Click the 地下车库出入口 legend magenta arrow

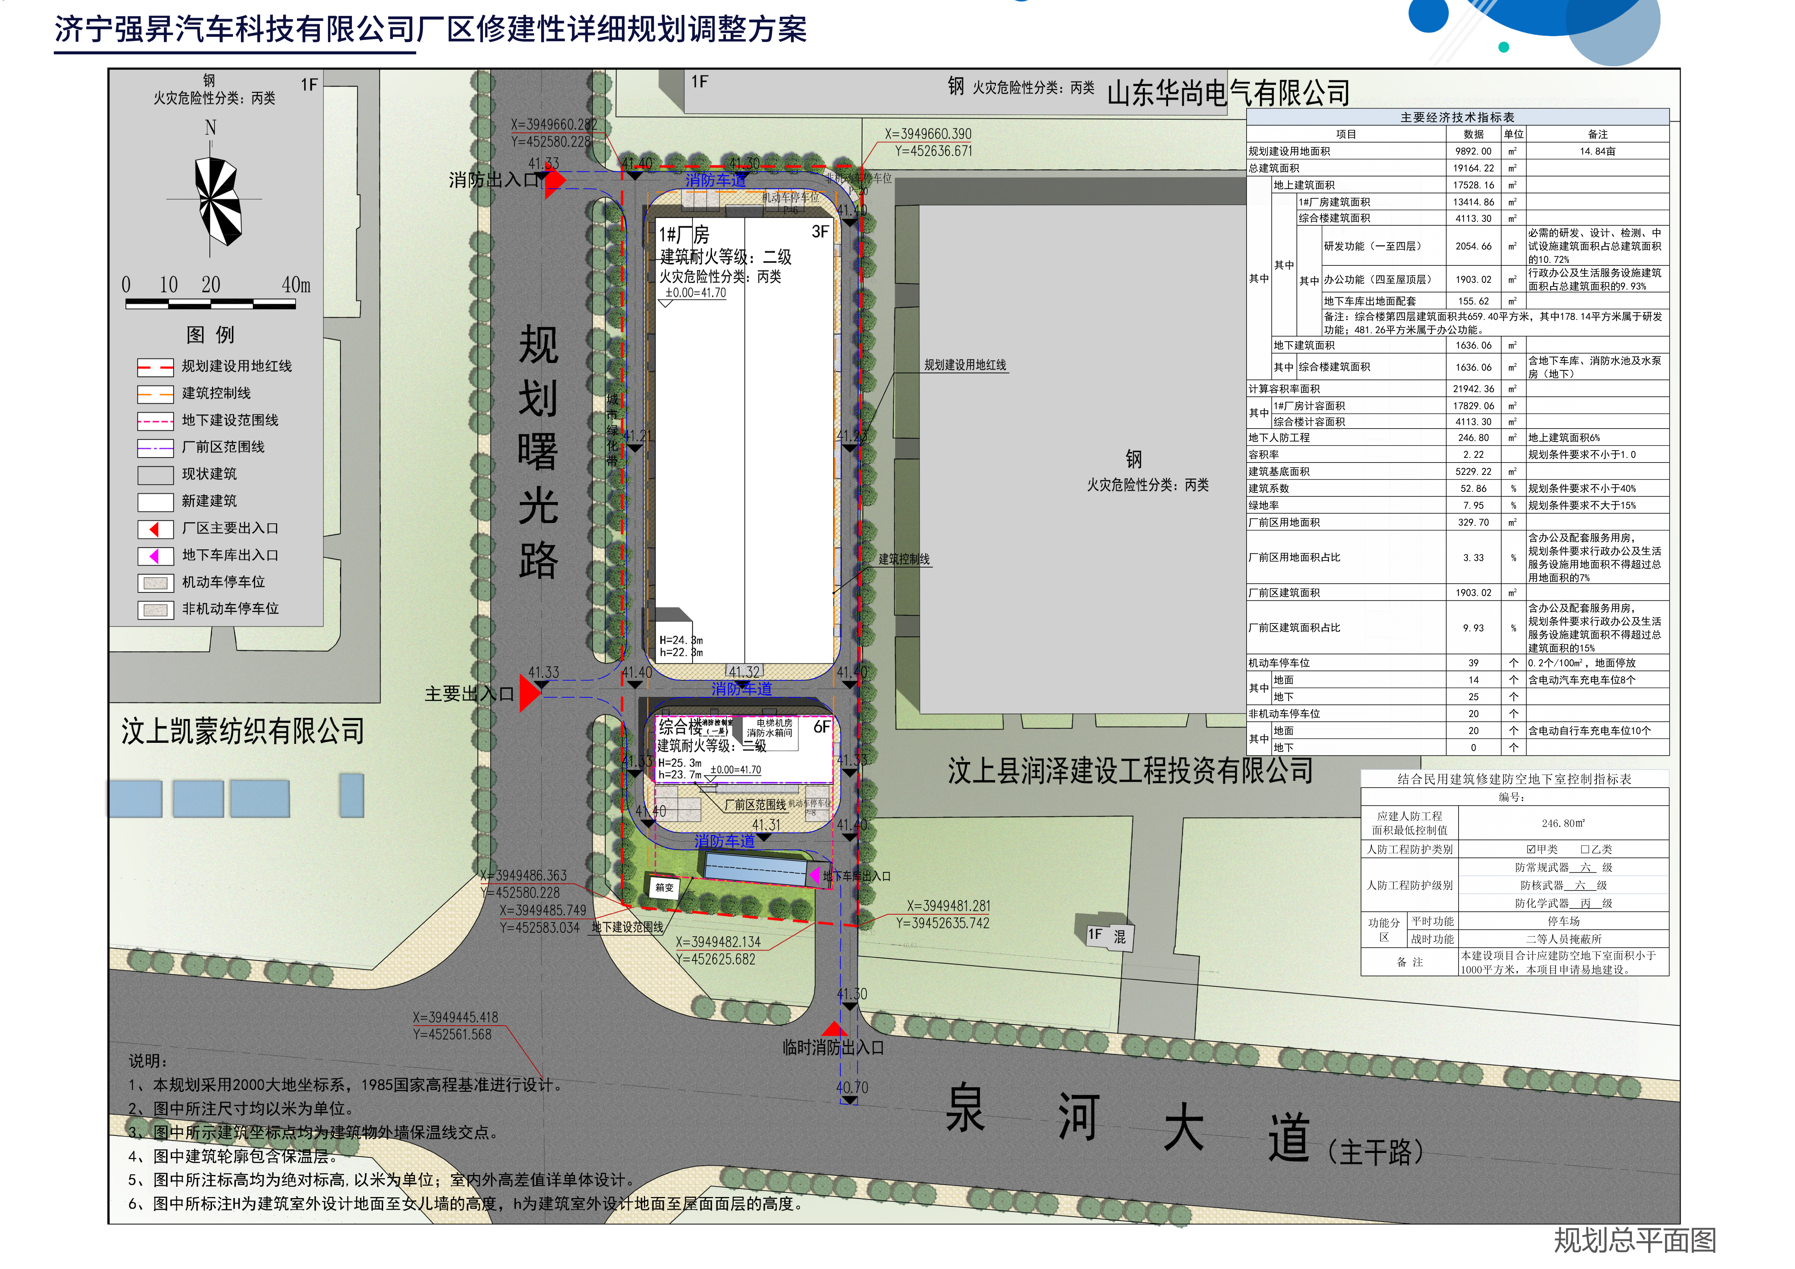click(x=155, y=555)
